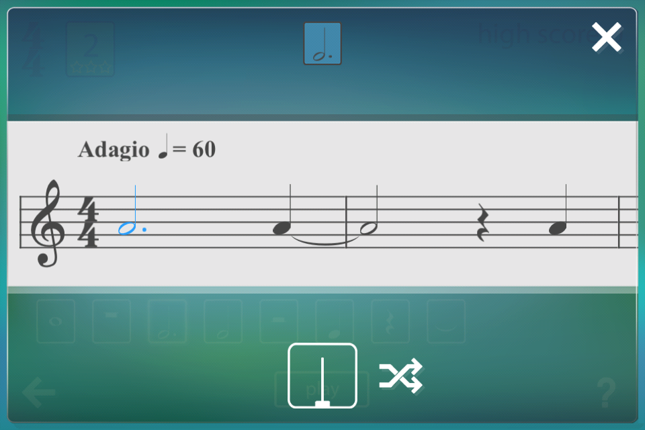This screenshot has width=645, height=430.
Task: Click the shuffle arrows icon
Action: [400, 376]
